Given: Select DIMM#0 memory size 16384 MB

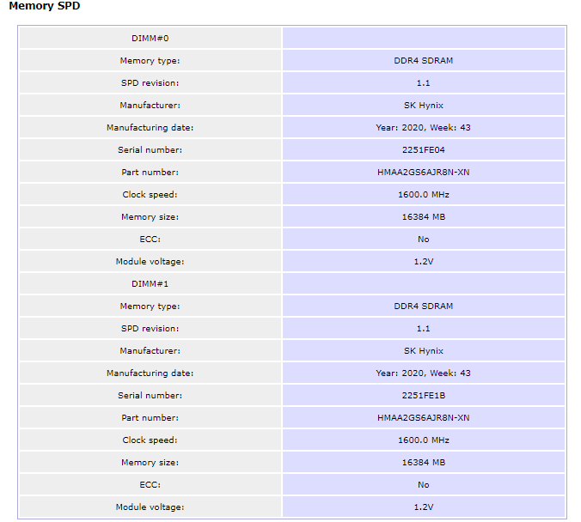Looking at the screenshot, I should coord(424,217).
